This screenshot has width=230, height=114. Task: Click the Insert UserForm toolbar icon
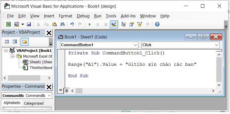[17, 24]
